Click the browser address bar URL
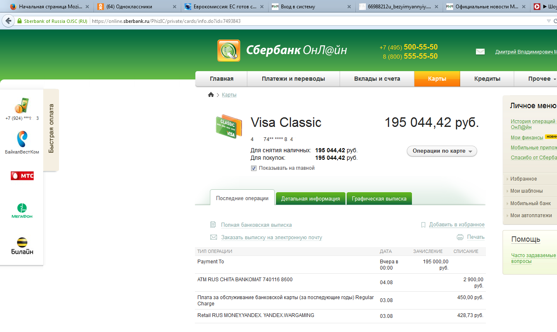Viewport: 557px width, 332px height. [166, 21]
